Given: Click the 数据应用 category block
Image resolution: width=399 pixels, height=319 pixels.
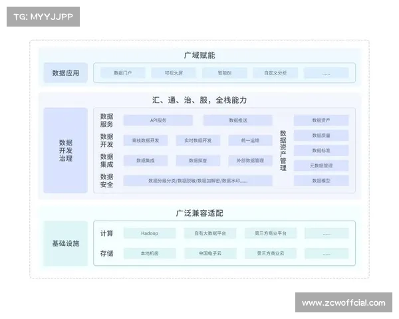Looking at the screenshot, I should (x=66, y=72).
